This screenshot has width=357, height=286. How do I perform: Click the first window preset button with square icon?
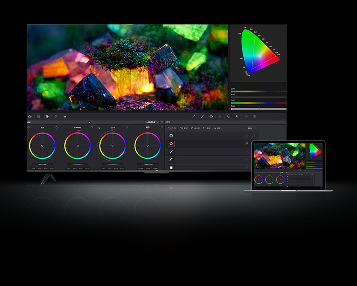tap(172, 128)
